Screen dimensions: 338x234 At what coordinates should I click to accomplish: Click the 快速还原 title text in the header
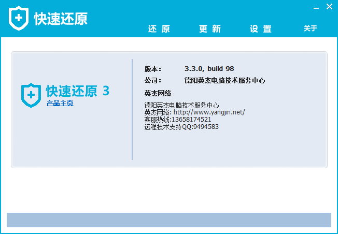click(x=61, y=19)
